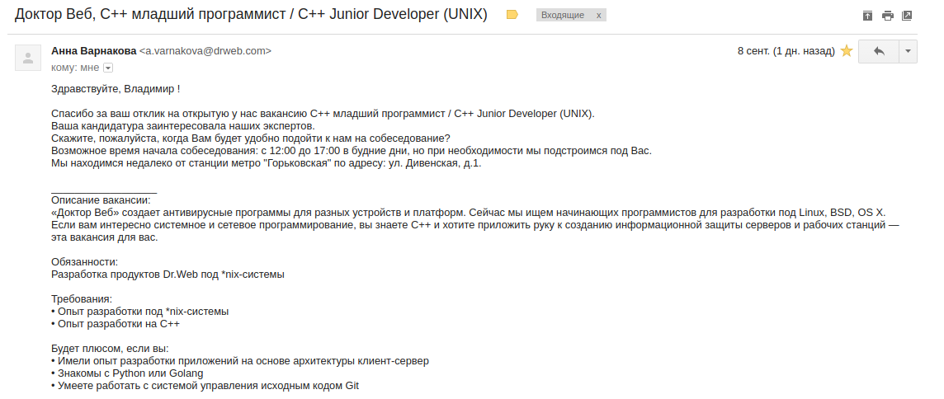Open the email in a new window
The height and width of the screenshot is (399, 944).
(x=907, y=16)
